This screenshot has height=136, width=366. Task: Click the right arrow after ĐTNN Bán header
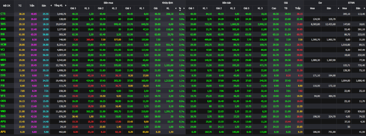pos(364,9)
